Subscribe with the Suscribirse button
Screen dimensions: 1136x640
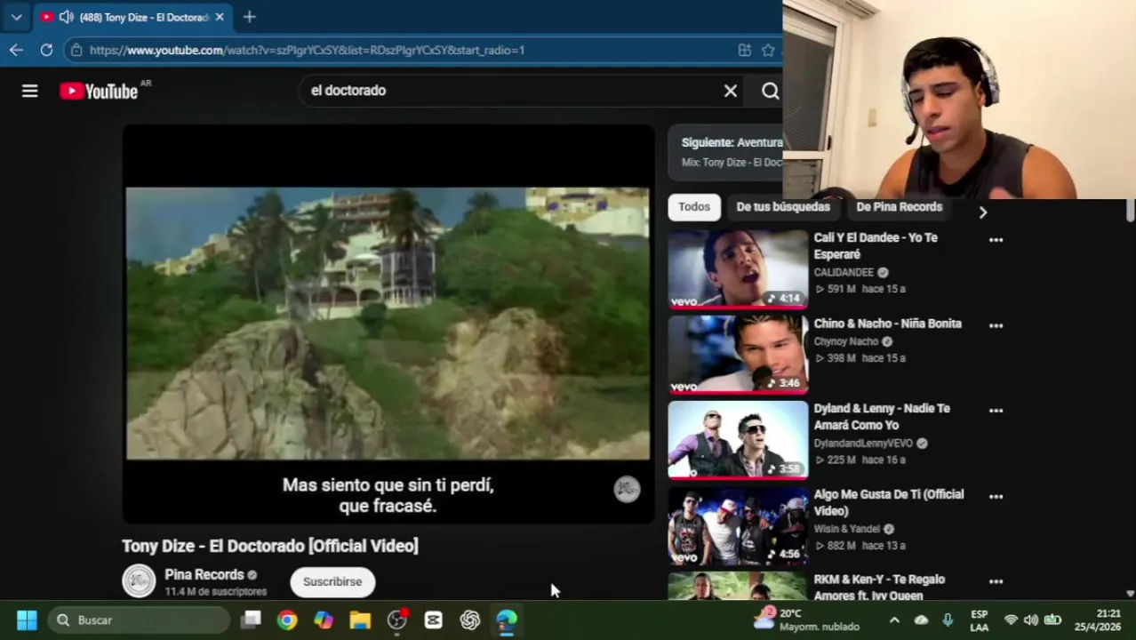tap(332, 581)
